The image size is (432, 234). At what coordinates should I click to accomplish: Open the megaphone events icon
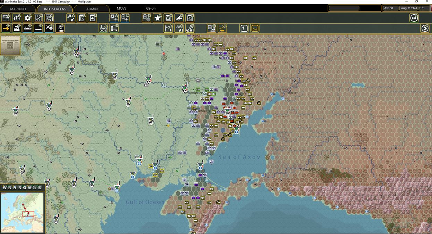(179, 18)
